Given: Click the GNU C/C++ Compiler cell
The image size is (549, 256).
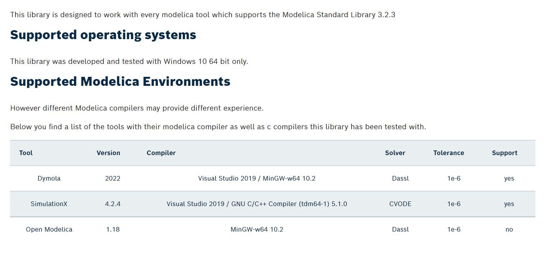Looking at the screenshot, I should click(257, 204).
